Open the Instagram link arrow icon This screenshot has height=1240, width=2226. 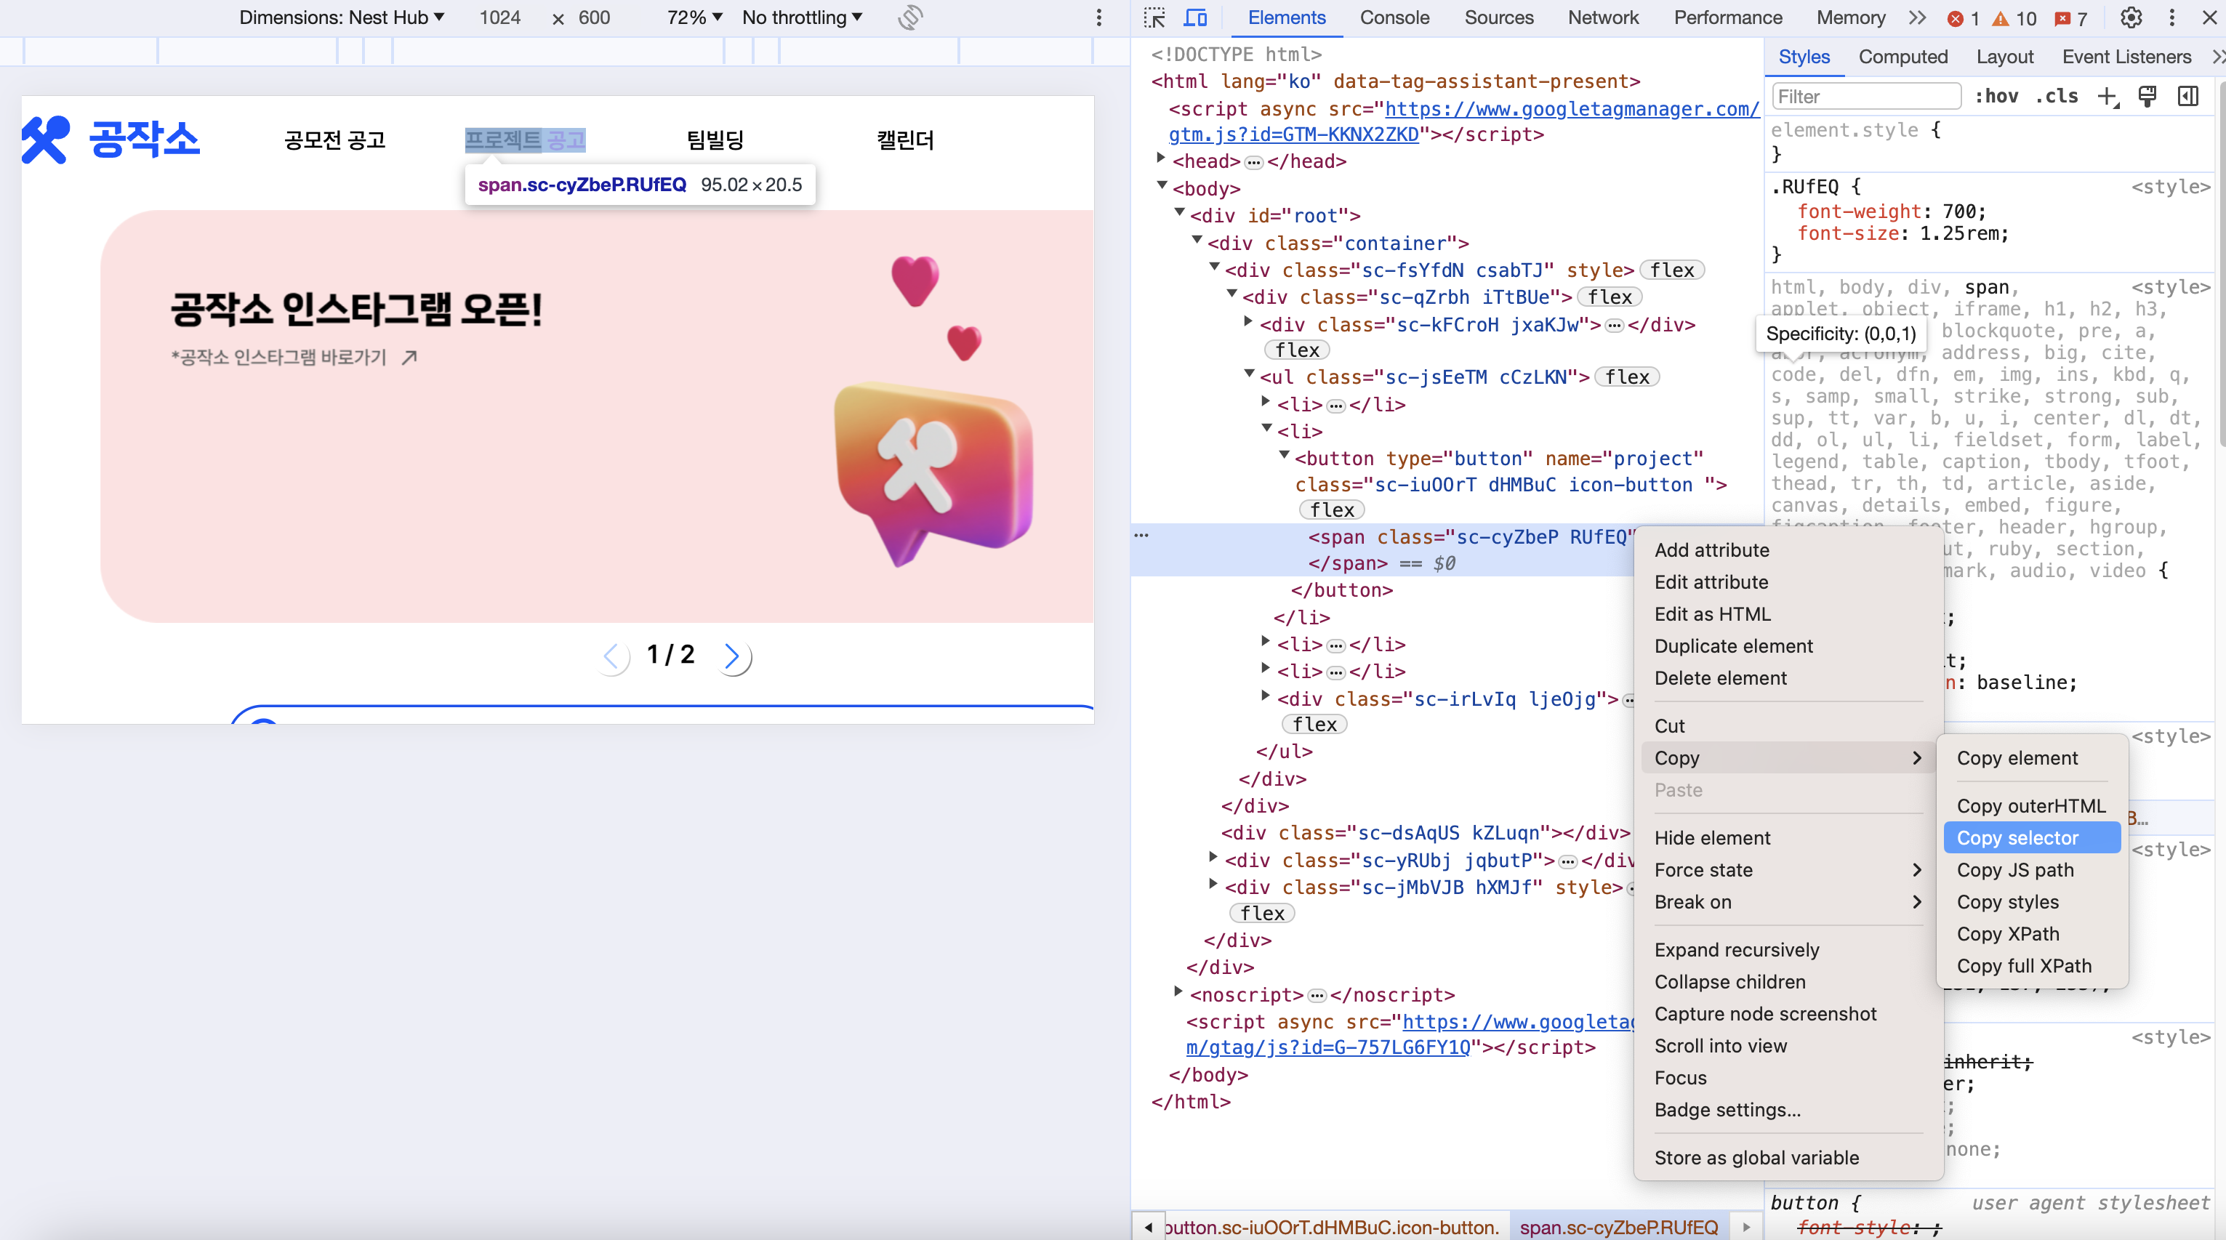click(x=409, y=357)
